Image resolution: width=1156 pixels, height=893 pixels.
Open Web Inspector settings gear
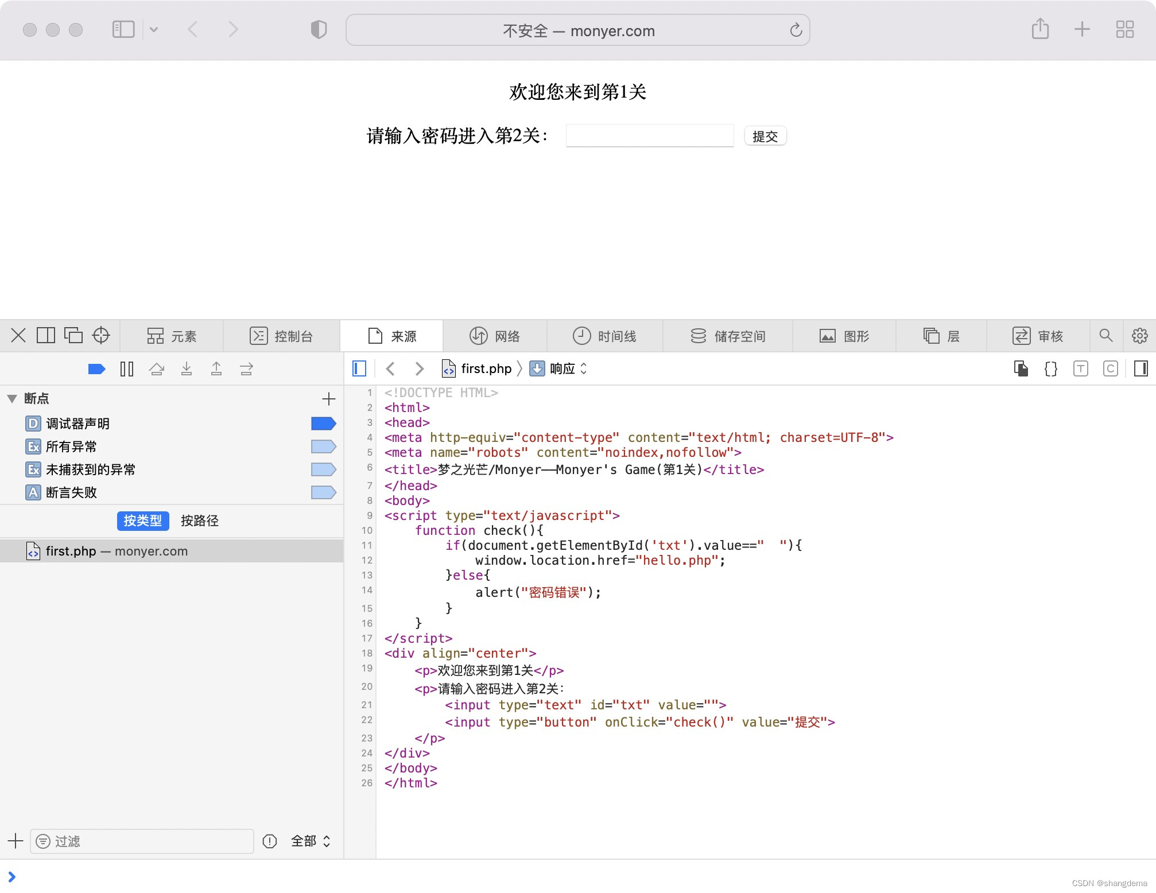(x=1139, y=336)
